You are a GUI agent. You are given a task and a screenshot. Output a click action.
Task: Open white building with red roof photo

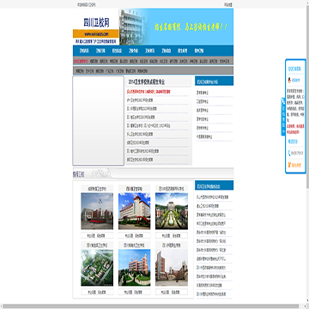click(x=135, y=211)
